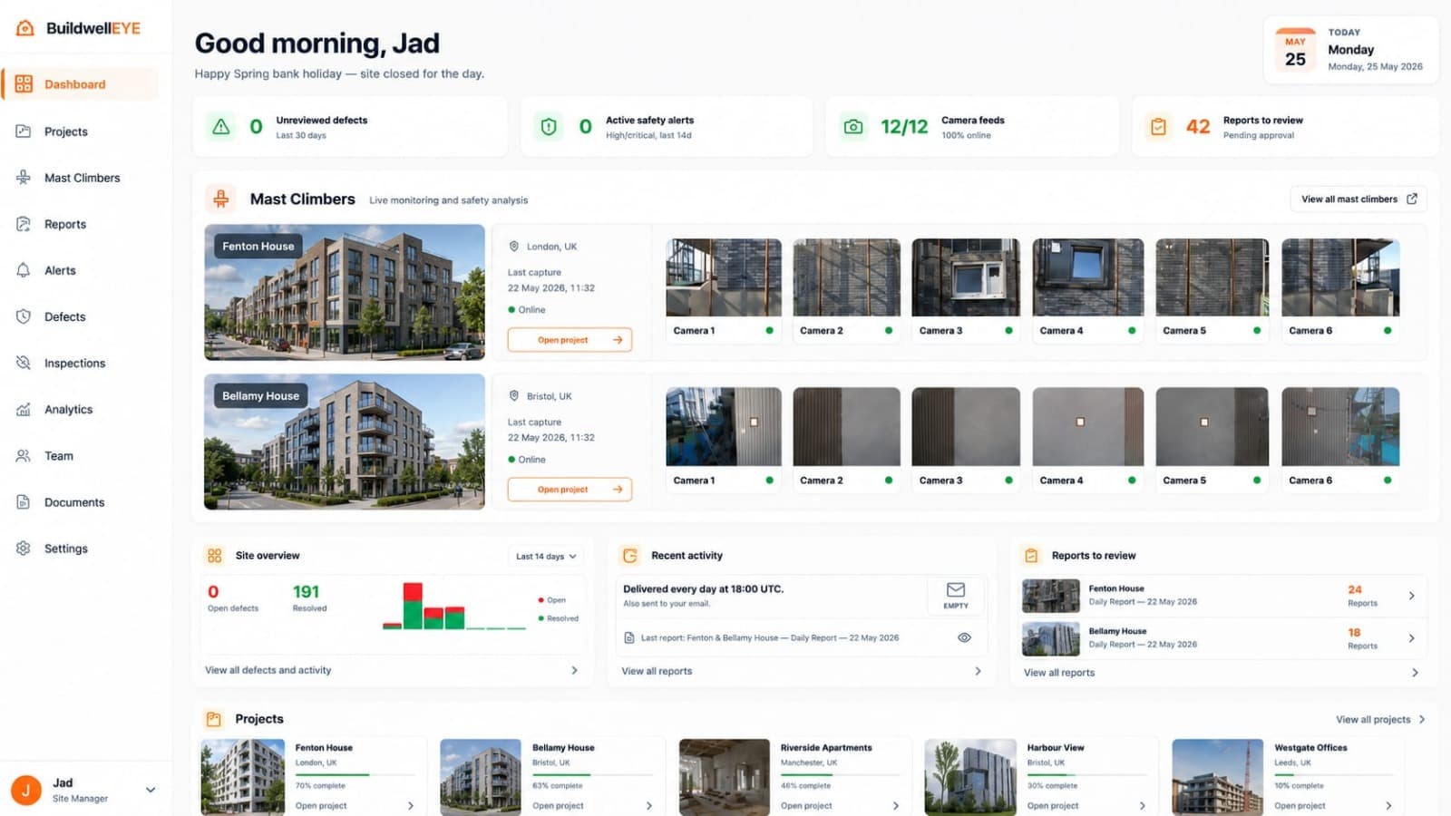Click the last report document icon
This screenshot has height=816, width=1451.
click(x=629, y=637)
